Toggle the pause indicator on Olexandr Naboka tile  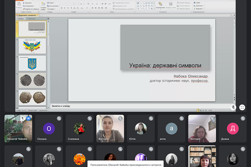tap(28, 118)
